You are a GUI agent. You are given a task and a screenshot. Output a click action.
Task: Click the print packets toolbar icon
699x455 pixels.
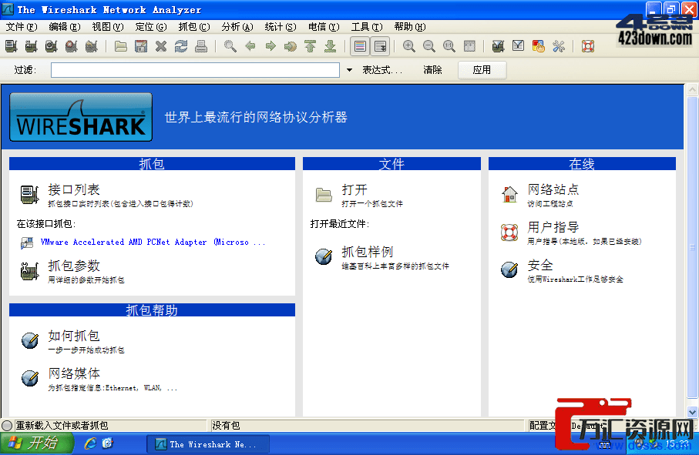pyautogui.click(x=201, y=46)
